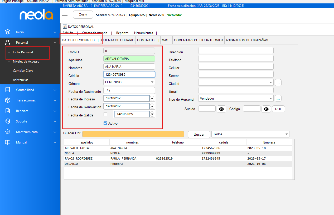
Task: Open the Todos filter dropdown
Action: pyautogui.click(x=286, y=134)
